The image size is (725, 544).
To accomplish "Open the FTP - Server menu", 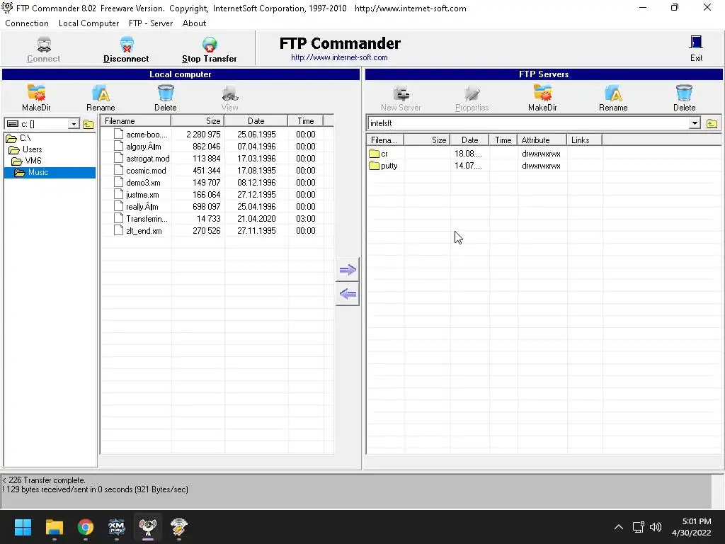I will tap(151, 23).
